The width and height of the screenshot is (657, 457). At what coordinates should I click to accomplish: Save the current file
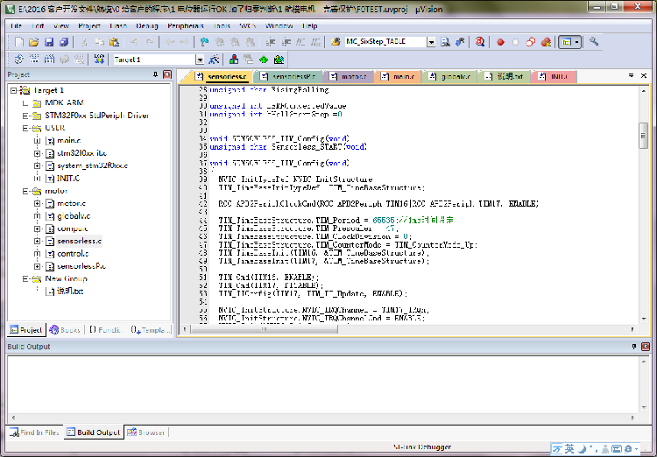coord(49,42)
